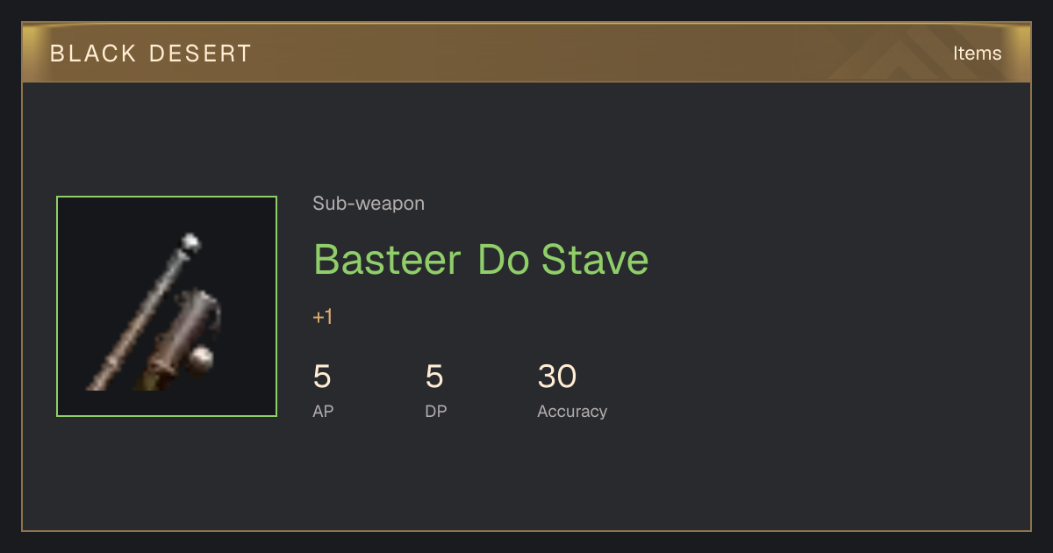Click the DP value 5

434,377
